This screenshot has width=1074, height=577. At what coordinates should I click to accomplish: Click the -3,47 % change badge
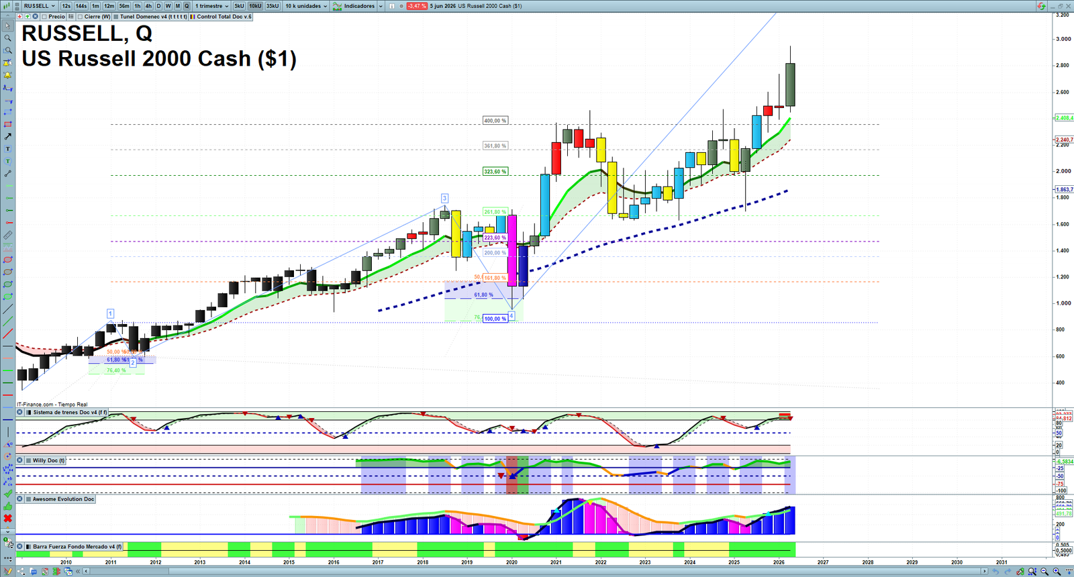click(x=417, y=6)
